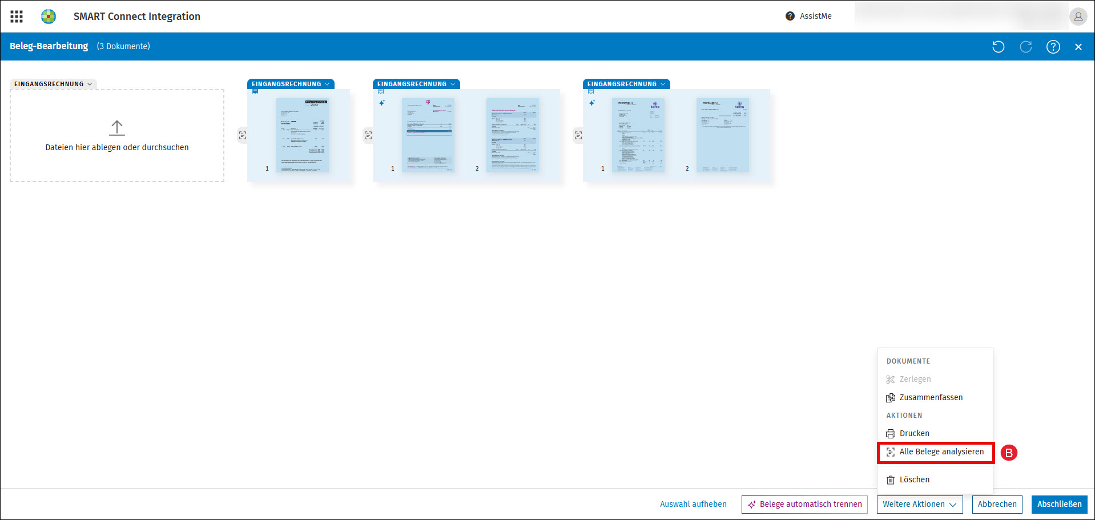Screen dimensions: 1095x520
Task: Open the app launcher grid icon
Action: (17, 17)
